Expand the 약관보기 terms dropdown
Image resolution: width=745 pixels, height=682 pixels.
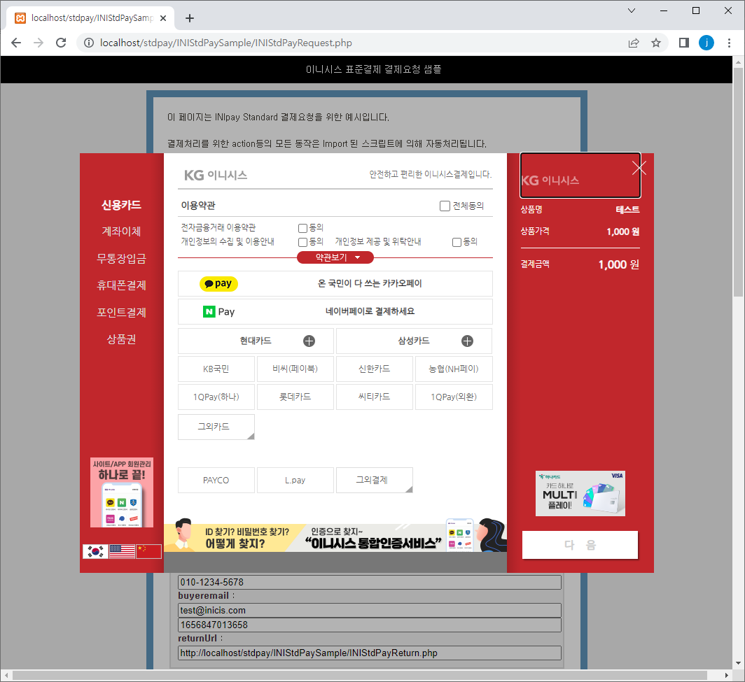click(x=335, y=257)
